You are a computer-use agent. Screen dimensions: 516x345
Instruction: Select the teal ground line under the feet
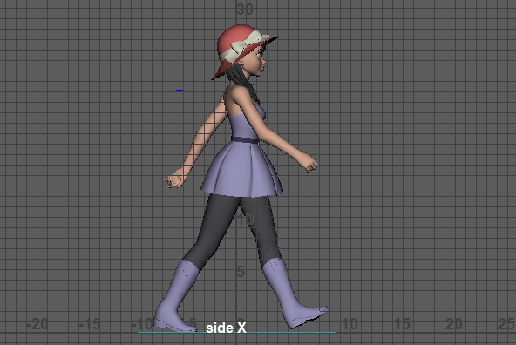click(236, 332)
